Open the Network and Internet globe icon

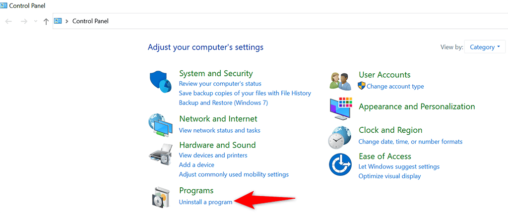[x=160, y=125]
